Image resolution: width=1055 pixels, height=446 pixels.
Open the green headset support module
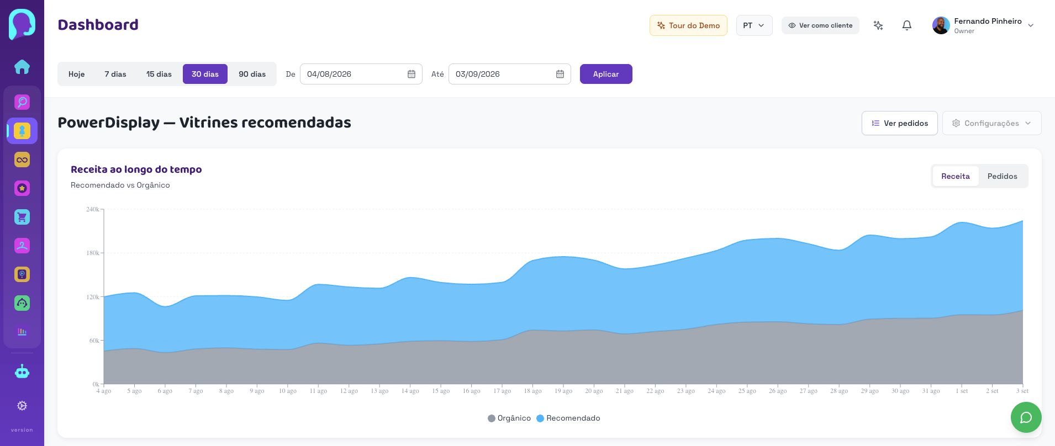[x=22, y=303]
